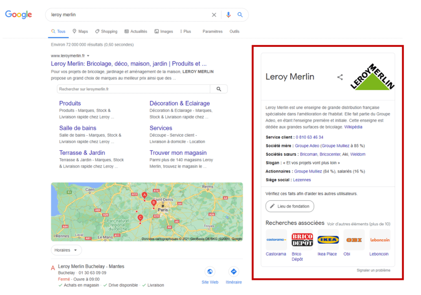Click map pin C on the map
The height and width of the screenshot is (295, 421).
pos(140,218)
